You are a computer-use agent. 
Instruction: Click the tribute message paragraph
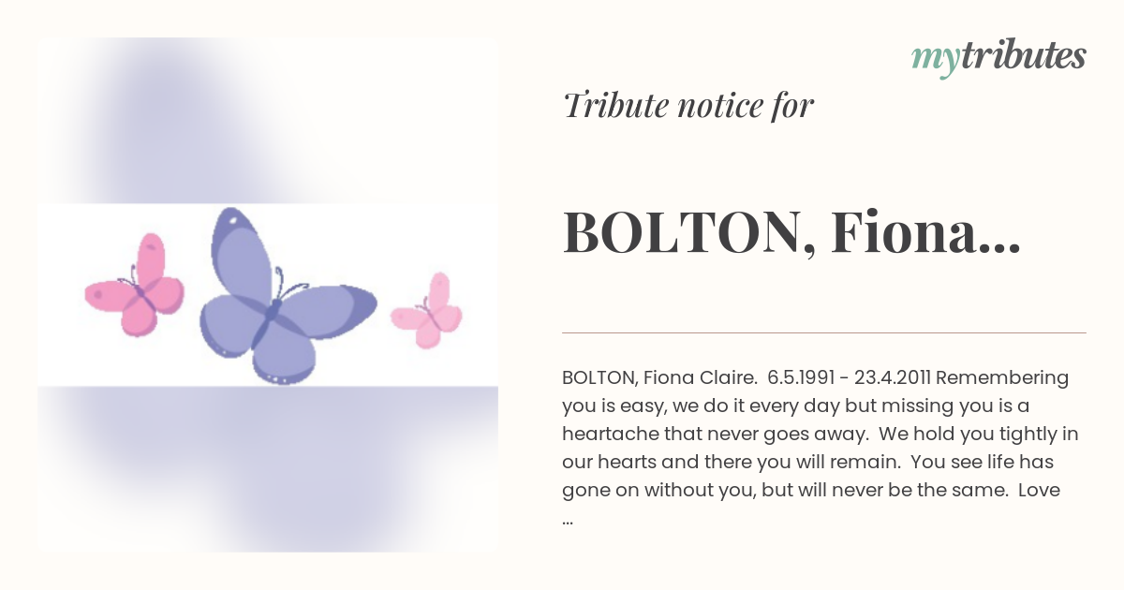click(817, 448)
